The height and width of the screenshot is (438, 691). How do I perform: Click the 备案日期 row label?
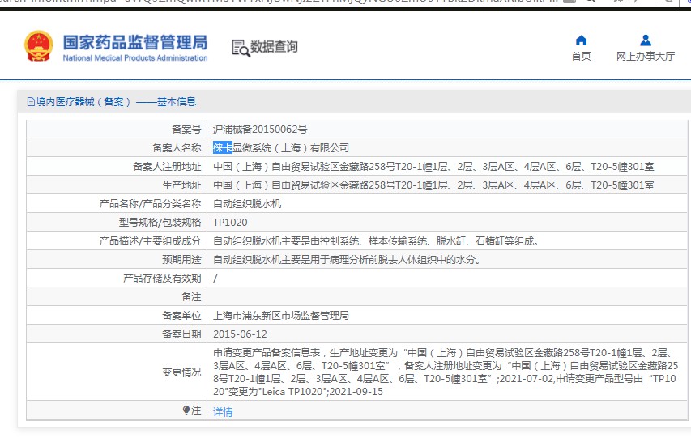coord(181,334)
